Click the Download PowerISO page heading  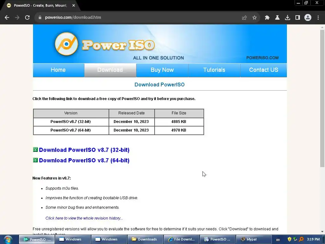click(x=159, y=85)
